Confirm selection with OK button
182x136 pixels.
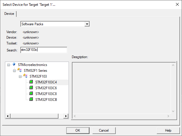coord(78,130)
